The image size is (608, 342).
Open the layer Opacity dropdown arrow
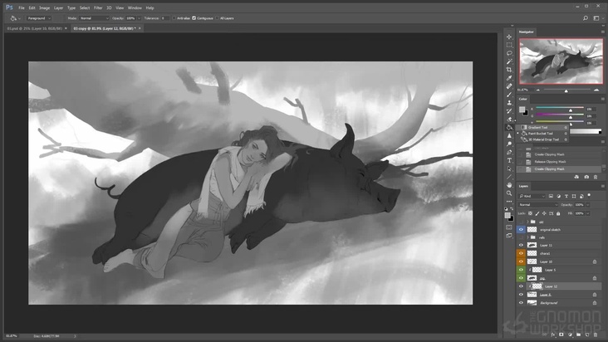click(x=588, y=204)
